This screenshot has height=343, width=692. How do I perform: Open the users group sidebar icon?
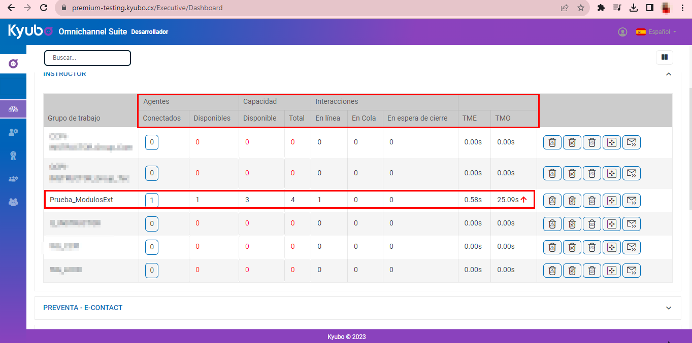[x=13, y=202]
